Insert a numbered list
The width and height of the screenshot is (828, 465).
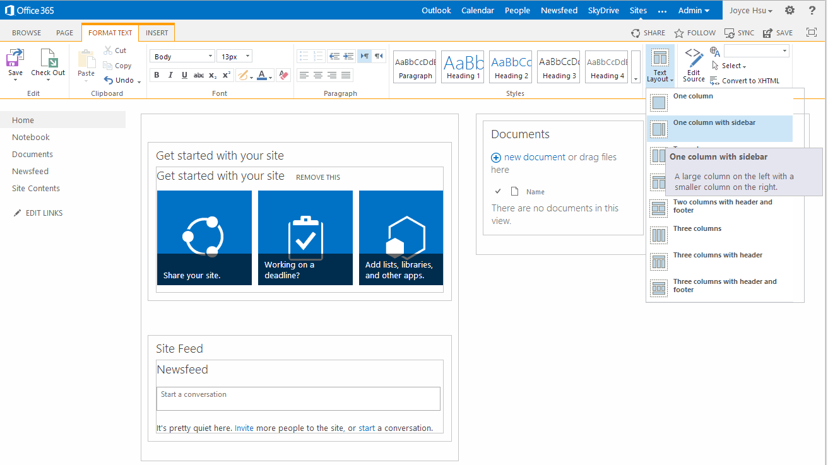(318, 56)
